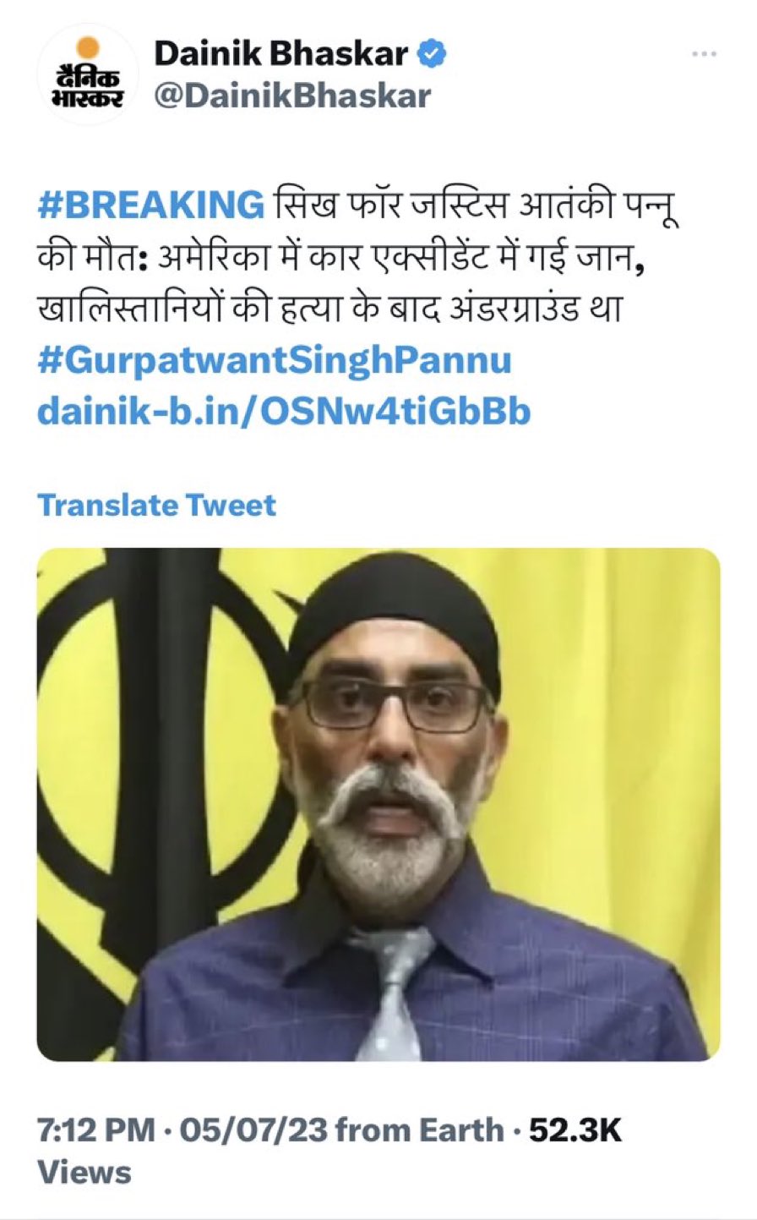Click the blue verified badge
Screen dimensions: 757x1220
click(433, 54)
